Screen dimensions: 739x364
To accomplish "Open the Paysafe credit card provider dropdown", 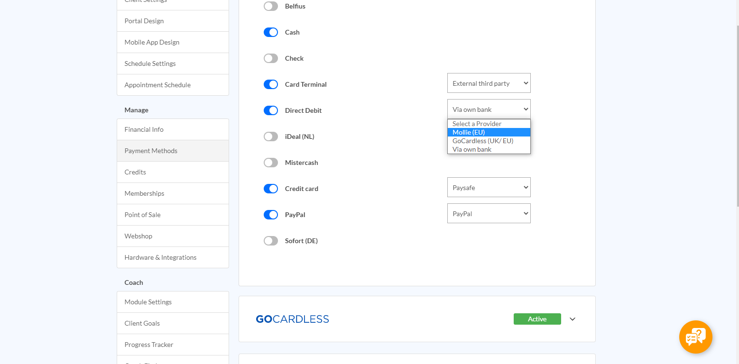I will tap(489, 187).
